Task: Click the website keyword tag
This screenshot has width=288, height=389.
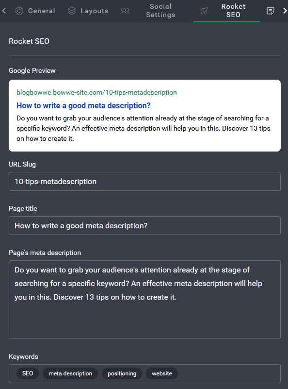Action: tap(162, 373)
